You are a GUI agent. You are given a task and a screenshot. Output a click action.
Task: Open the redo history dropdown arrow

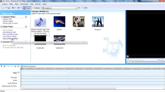tap(21, 8)
